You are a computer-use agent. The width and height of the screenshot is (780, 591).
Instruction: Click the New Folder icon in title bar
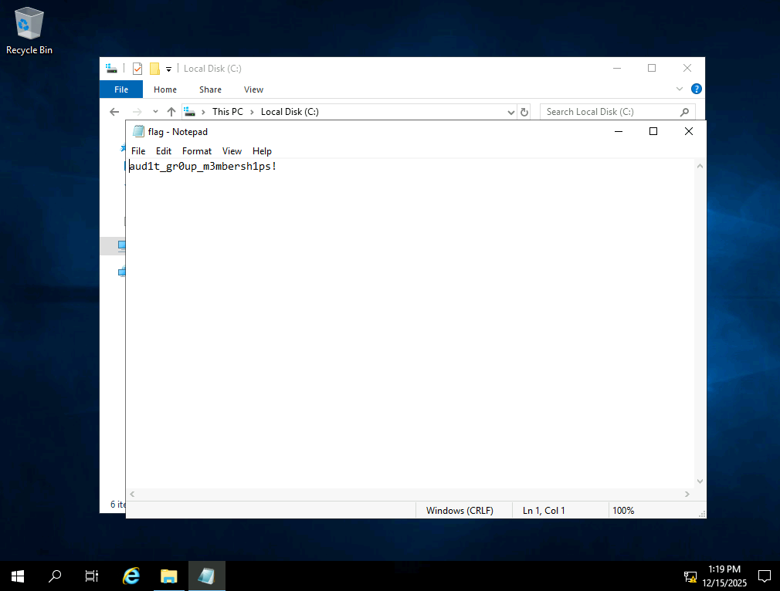tap(154, 69)
